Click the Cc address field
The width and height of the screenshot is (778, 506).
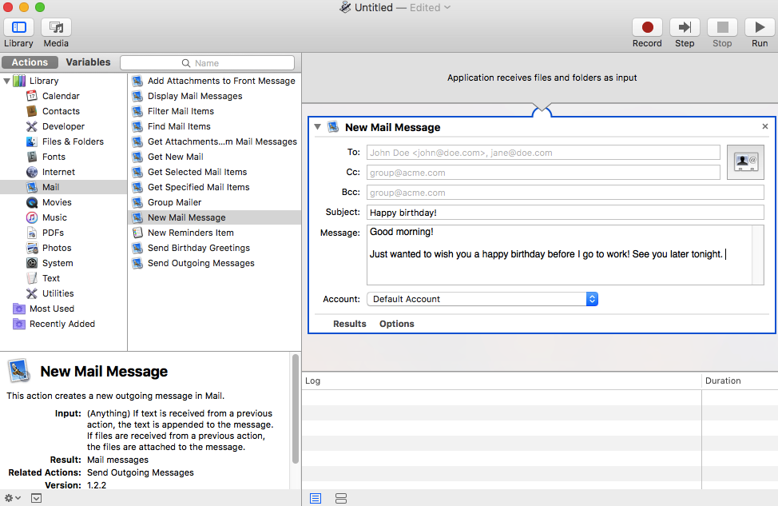pyautogui.click(x=543, y=173)
